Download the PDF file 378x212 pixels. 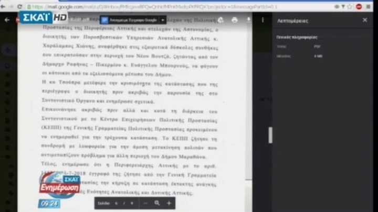coord(248,20)
